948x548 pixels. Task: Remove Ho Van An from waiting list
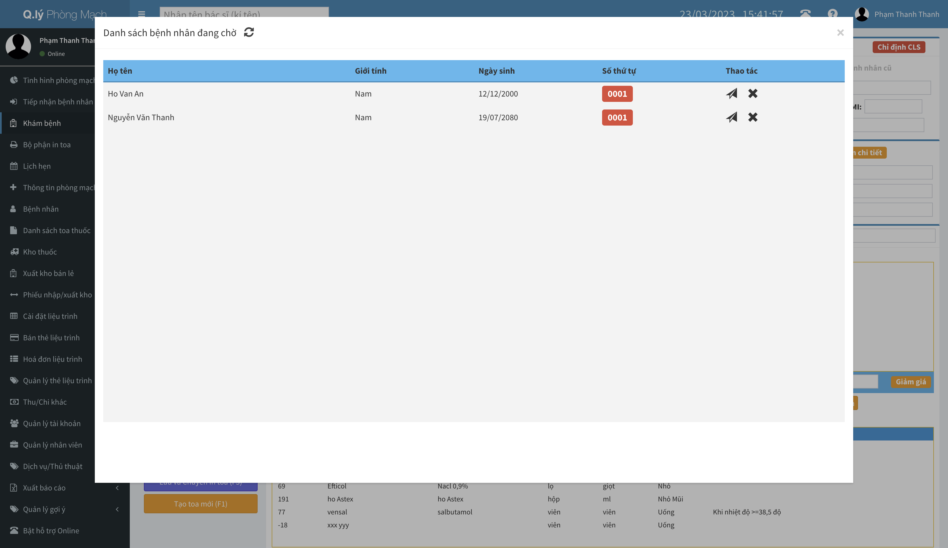click(x=753, y=93)
